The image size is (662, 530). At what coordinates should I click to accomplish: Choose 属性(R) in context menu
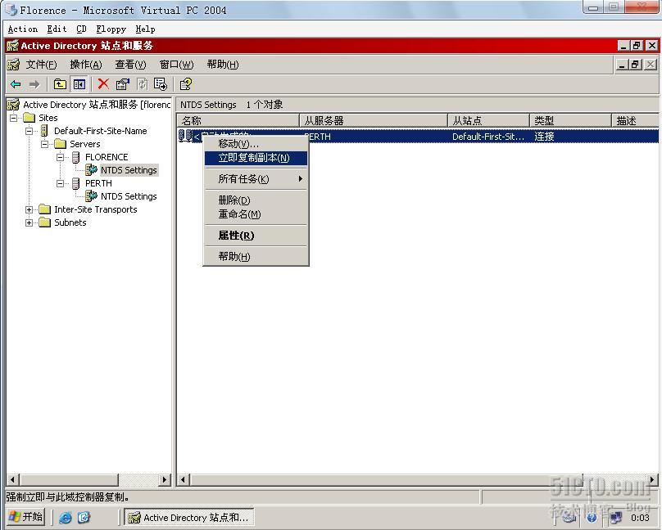tap(256, 236)
